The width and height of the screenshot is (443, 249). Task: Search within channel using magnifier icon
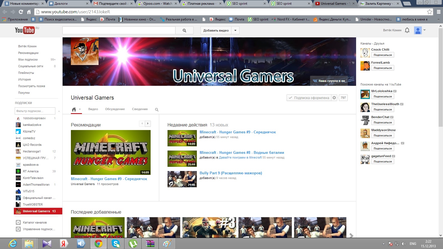[157, 110]
